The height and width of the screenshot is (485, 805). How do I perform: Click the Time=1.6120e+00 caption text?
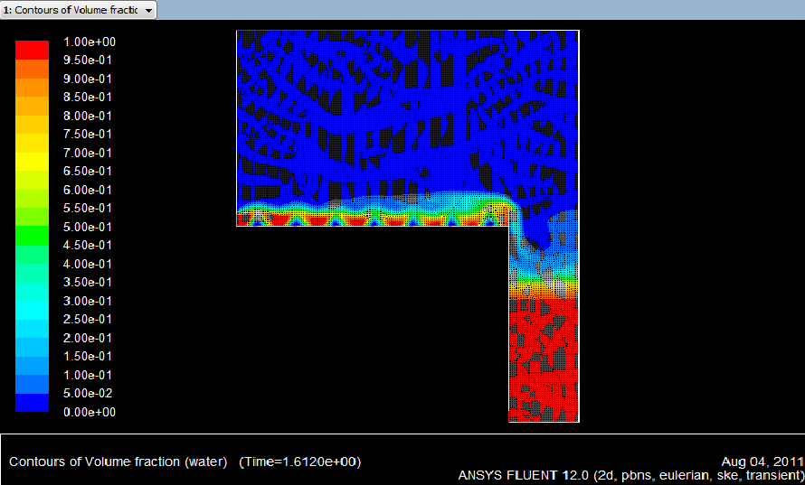[x=300, y=462]
